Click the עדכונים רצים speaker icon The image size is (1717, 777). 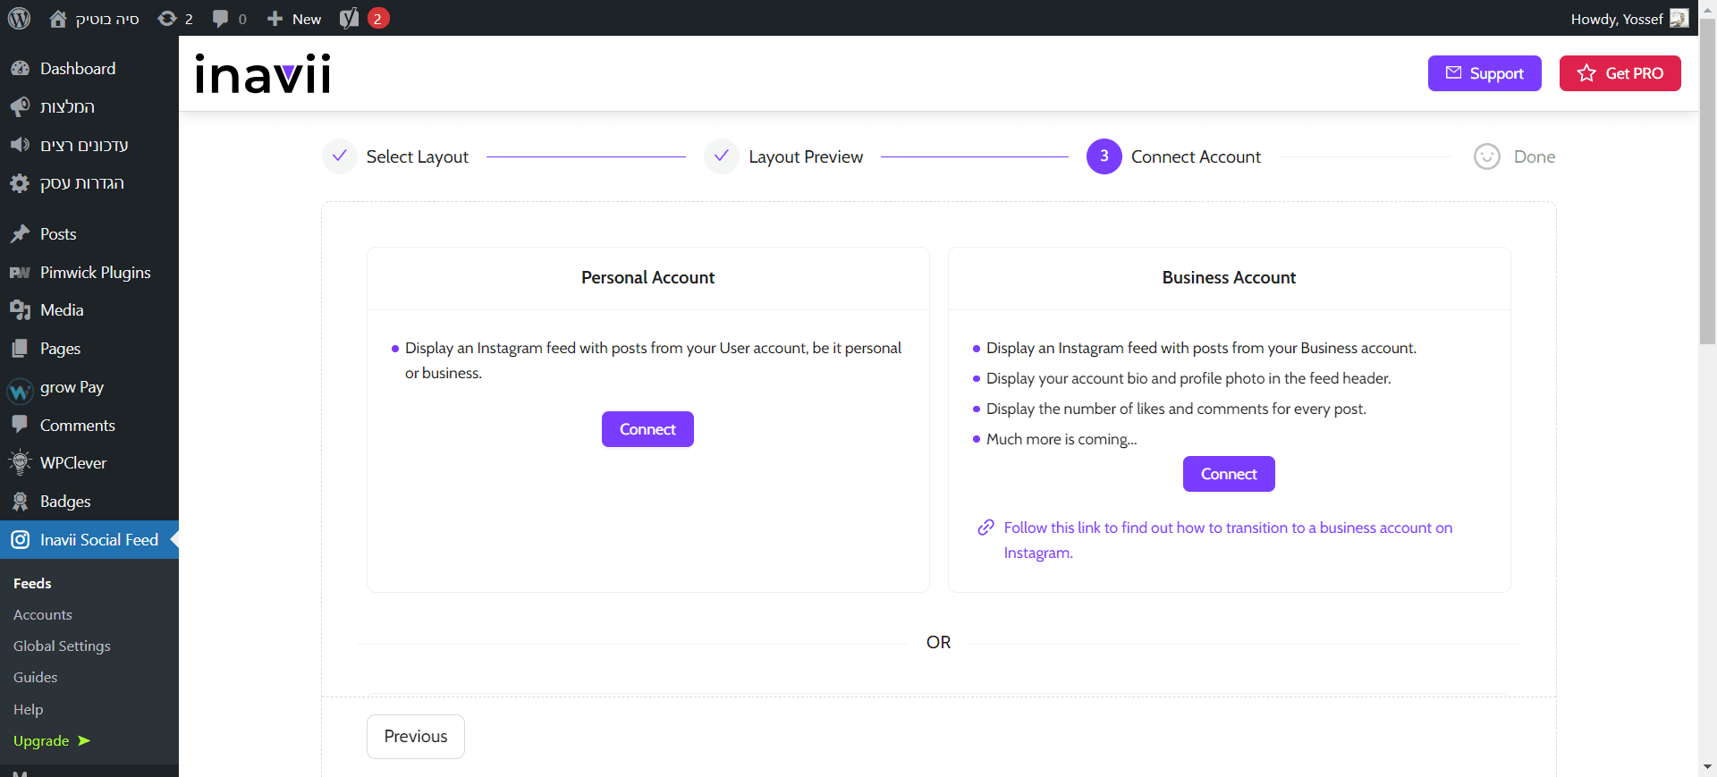tap(20, 145)
